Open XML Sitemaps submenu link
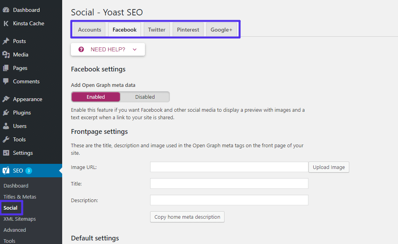The image size is (398, 244). tap(19, 219)
